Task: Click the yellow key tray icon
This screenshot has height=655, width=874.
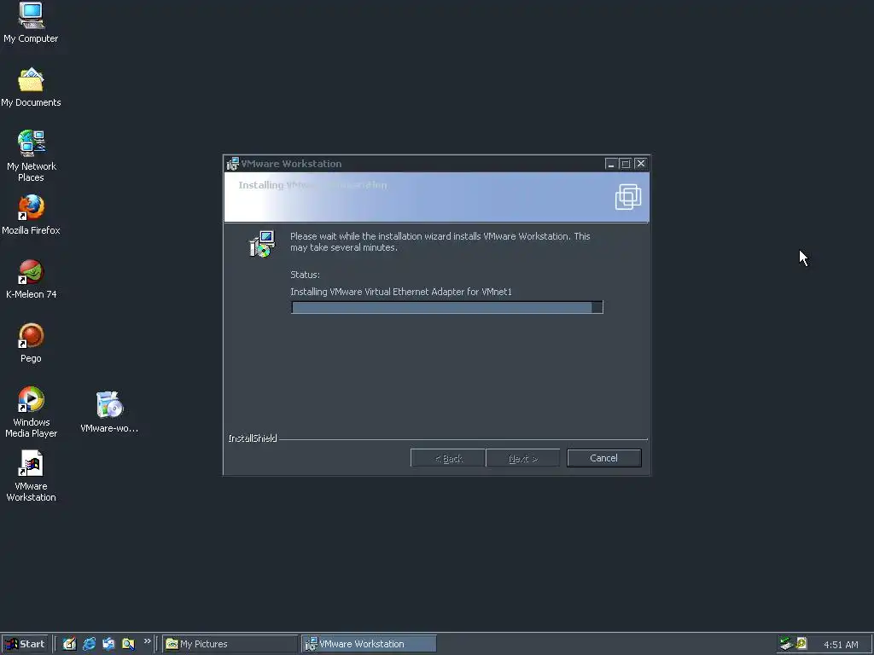Action: coord(801,644)
